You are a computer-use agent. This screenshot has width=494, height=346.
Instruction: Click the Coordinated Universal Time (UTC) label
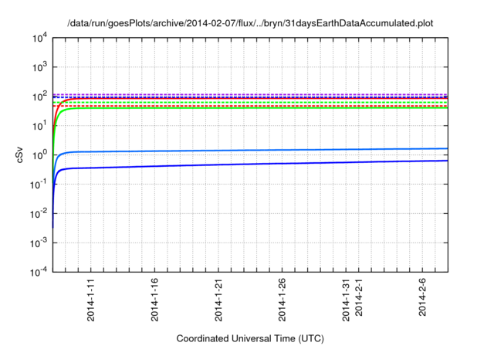[x=250, y=339]
